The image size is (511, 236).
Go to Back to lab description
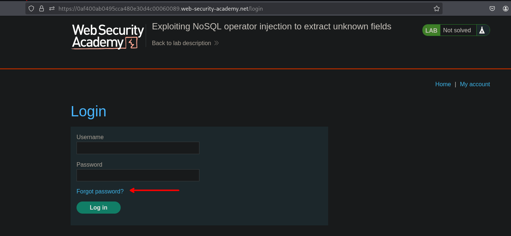pos(181,43)
